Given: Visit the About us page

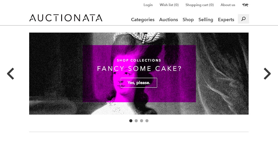Looking at the screenshot, I should pos(228,5).
